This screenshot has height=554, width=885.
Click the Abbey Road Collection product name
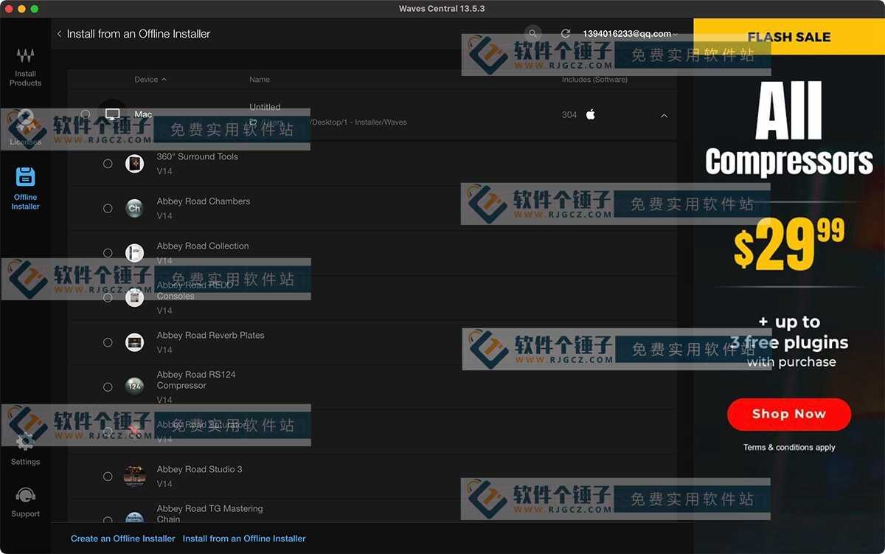pos(203,246)
